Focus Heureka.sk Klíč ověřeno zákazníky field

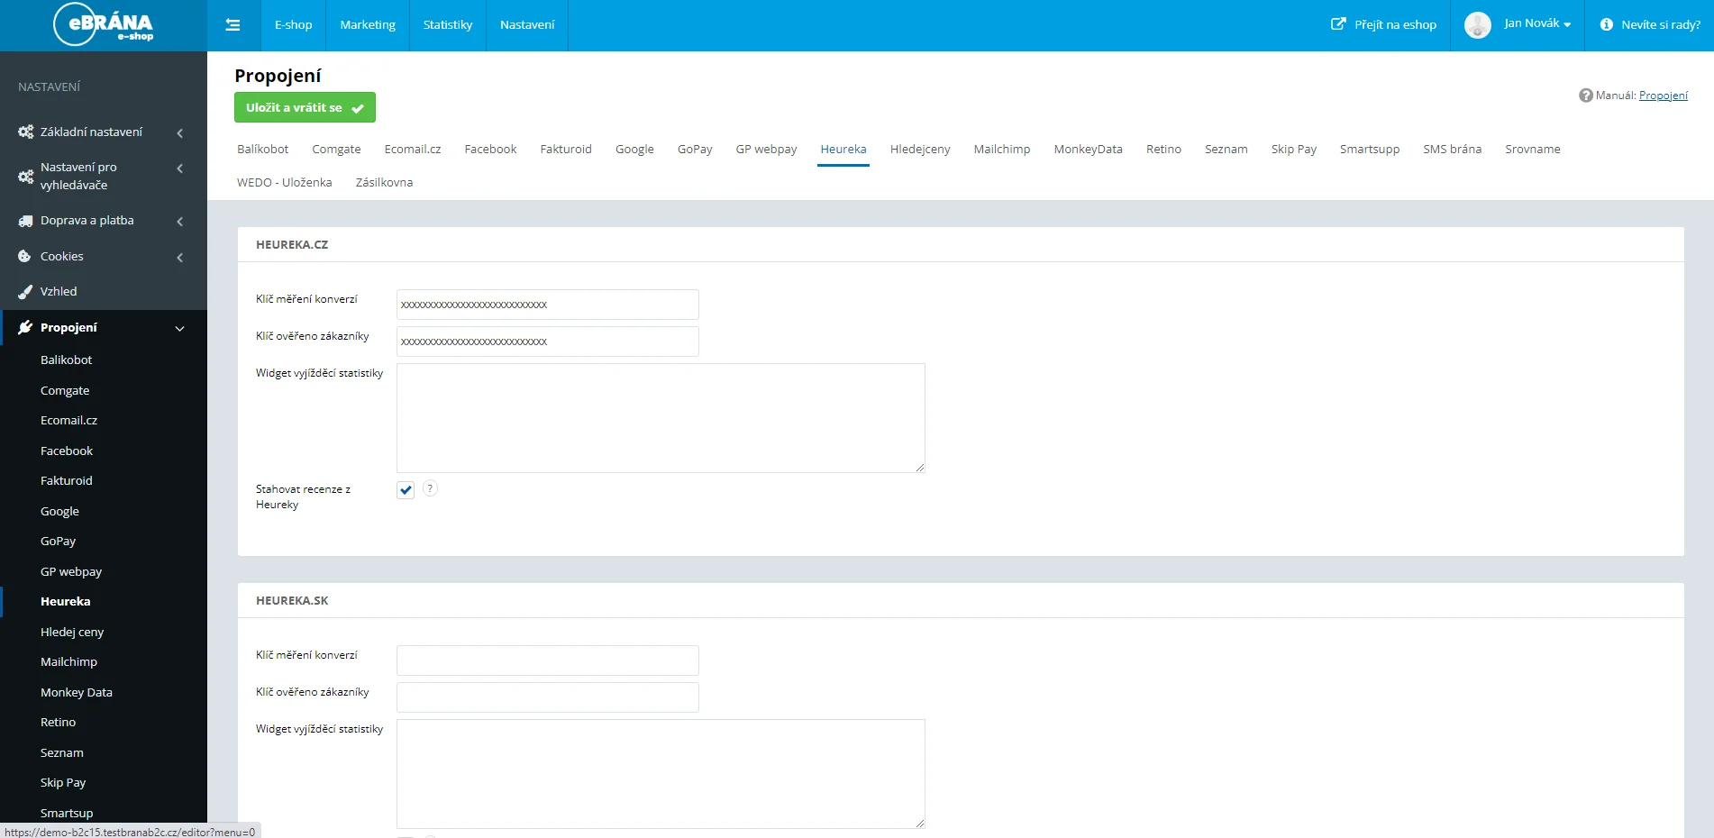tap(547, 697)
